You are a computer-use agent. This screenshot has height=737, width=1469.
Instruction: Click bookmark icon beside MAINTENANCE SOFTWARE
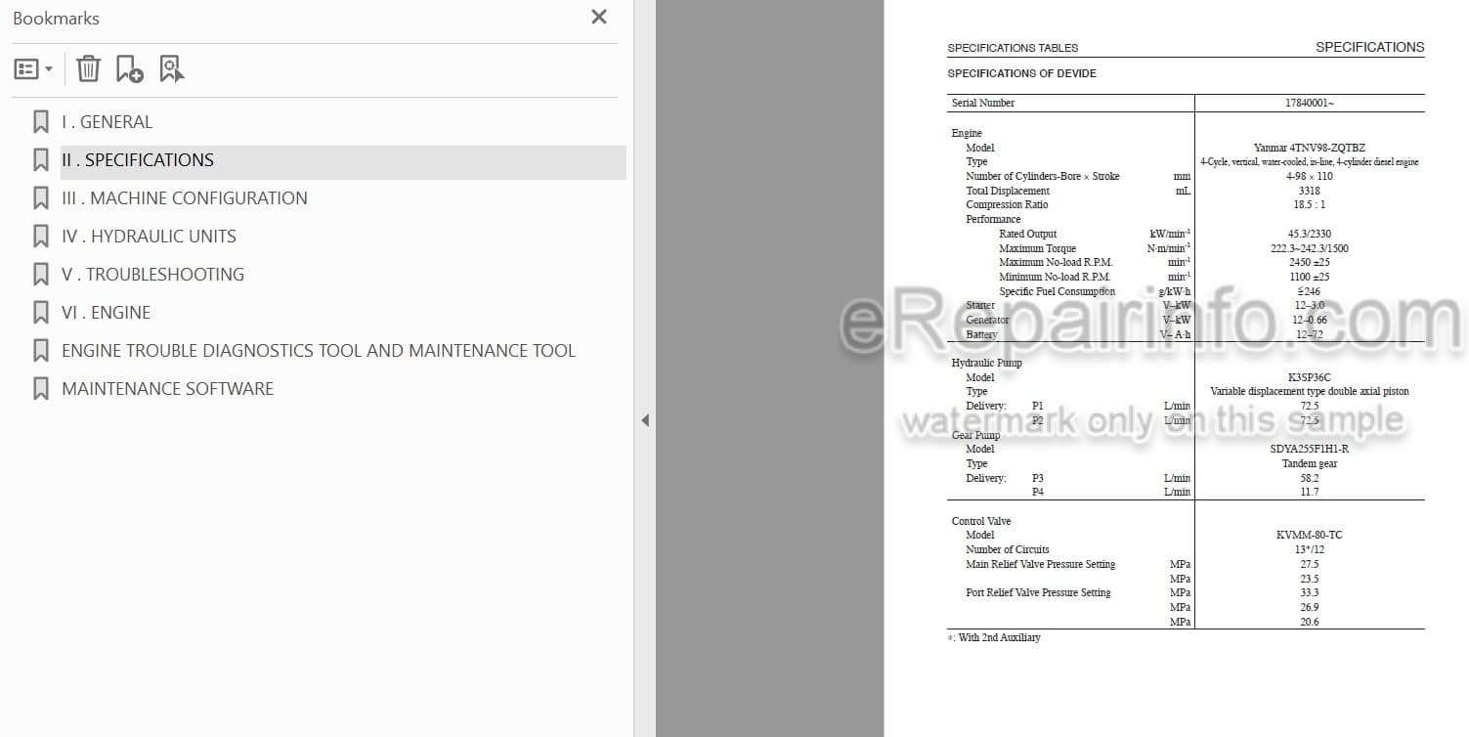tap(41, 389)
